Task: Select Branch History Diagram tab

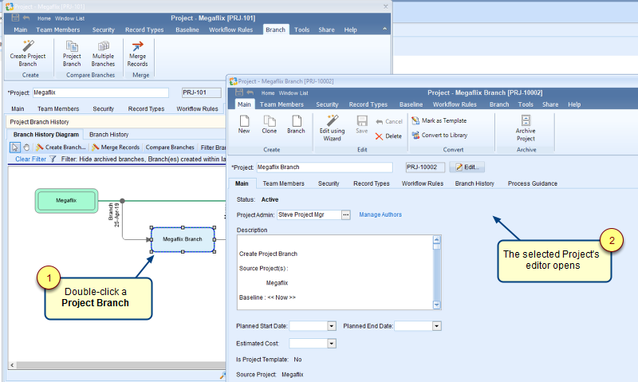Action: point(46,134)
